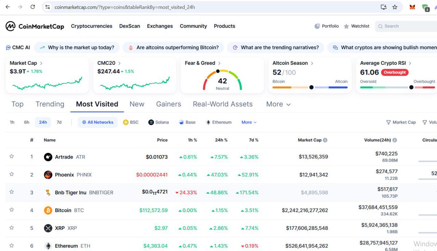Viewport: 437px width, 251px height.
Task: Click the Bitcoin coin logo
Action: point(48,210)
